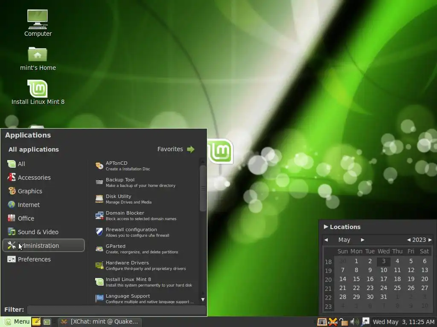Switch to Favorites view
Screen dimensions: 437x327
coord(175,149)
